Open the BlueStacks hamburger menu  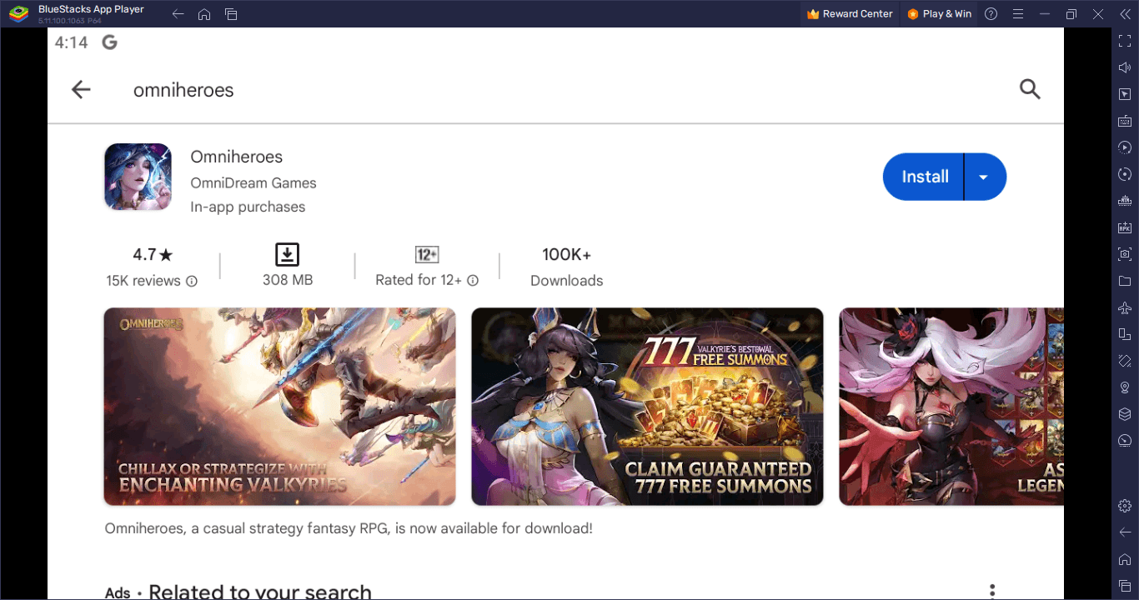1017,14
